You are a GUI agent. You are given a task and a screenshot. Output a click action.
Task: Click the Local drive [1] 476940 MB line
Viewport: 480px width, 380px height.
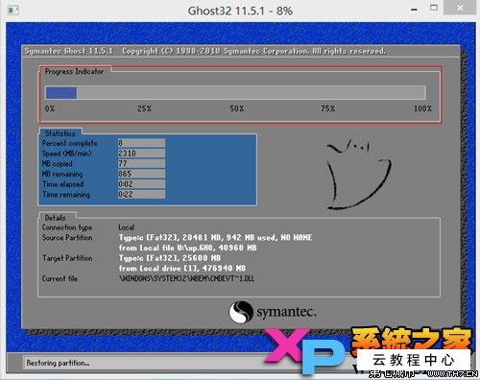[182, 269]
